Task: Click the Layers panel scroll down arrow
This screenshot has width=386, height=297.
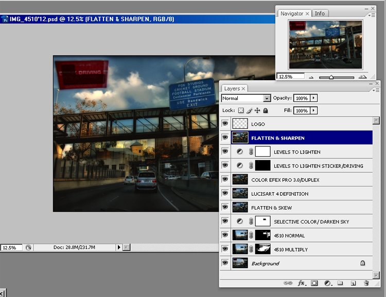Action: (x=376, y=275)
